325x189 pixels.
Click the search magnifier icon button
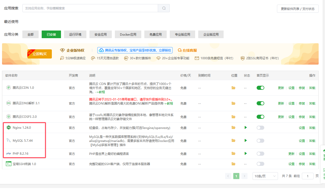[x=164, y=8]
